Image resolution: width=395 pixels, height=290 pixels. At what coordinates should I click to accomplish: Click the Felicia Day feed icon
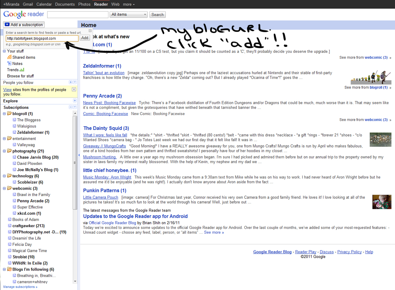tap(10, 244)
